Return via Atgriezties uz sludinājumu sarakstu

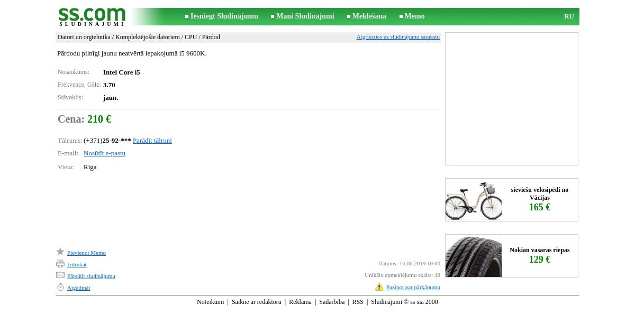(398, 37)
